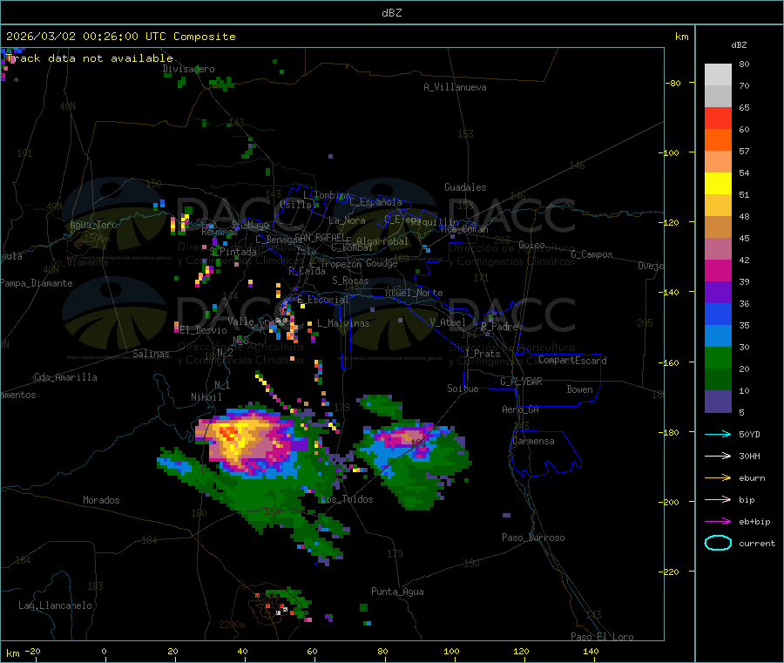Click the 'Salinas' map label
The width and height of the screenshot is (784, 663).
(151, 354)
